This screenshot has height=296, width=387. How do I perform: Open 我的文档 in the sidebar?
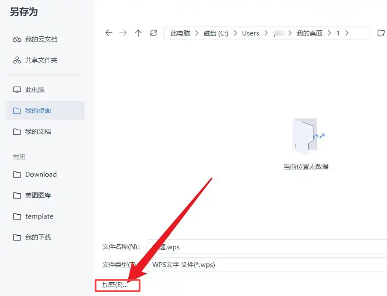(x=38, y=132)
